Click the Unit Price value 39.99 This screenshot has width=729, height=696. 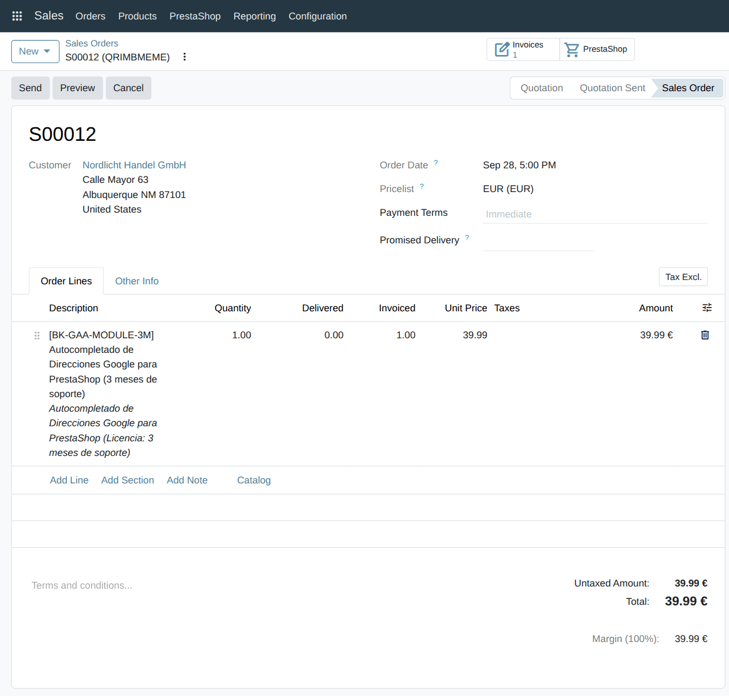(475, 335)
